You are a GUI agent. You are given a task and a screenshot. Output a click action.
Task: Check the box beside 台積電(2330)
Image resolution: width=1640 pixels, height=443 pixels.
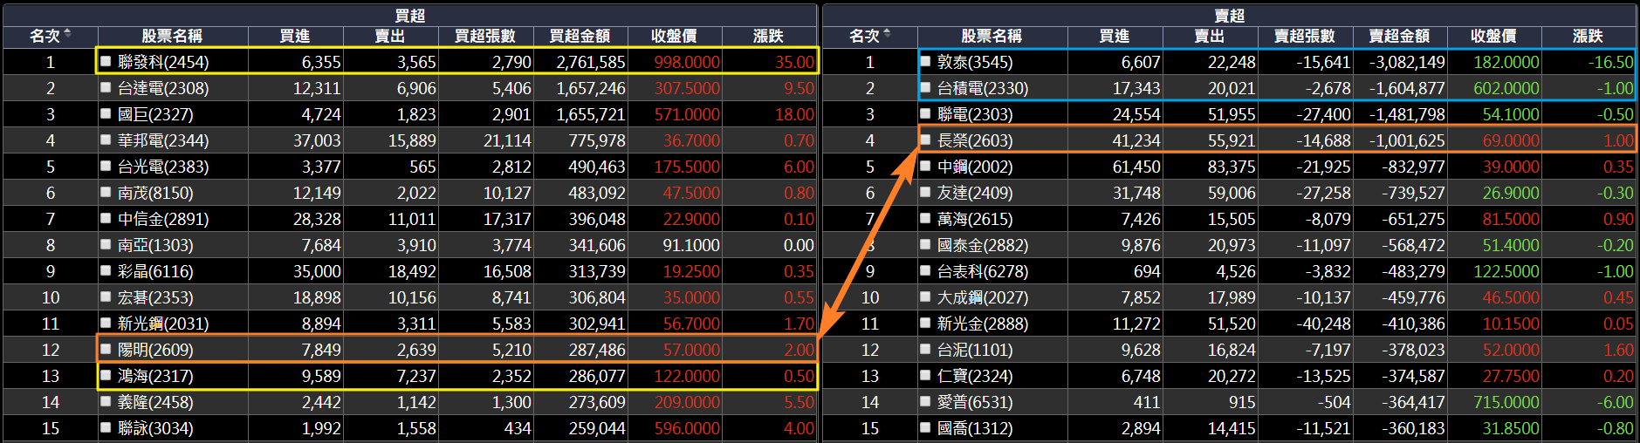click(x=925, y=88)
